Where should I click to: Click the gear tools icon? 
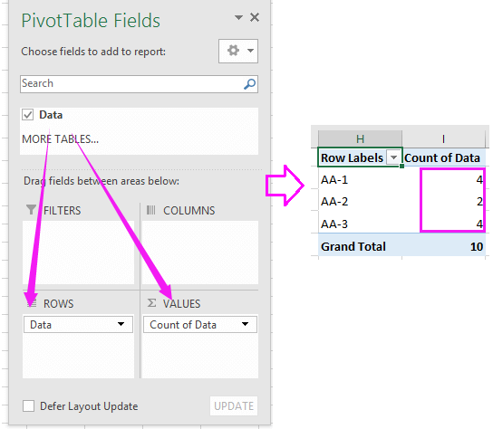point(233,51)
